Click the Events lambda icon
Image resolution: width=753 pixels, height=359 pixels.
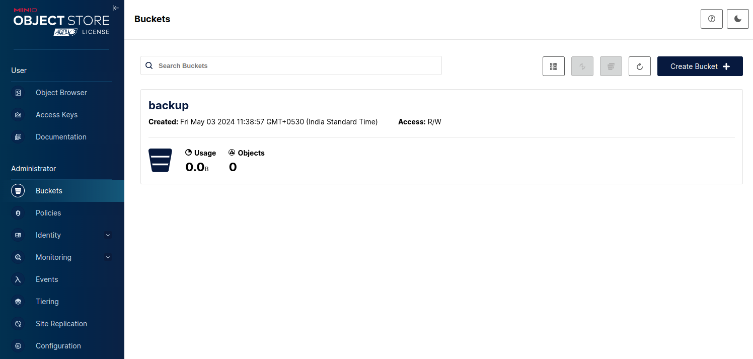point(18,279)
